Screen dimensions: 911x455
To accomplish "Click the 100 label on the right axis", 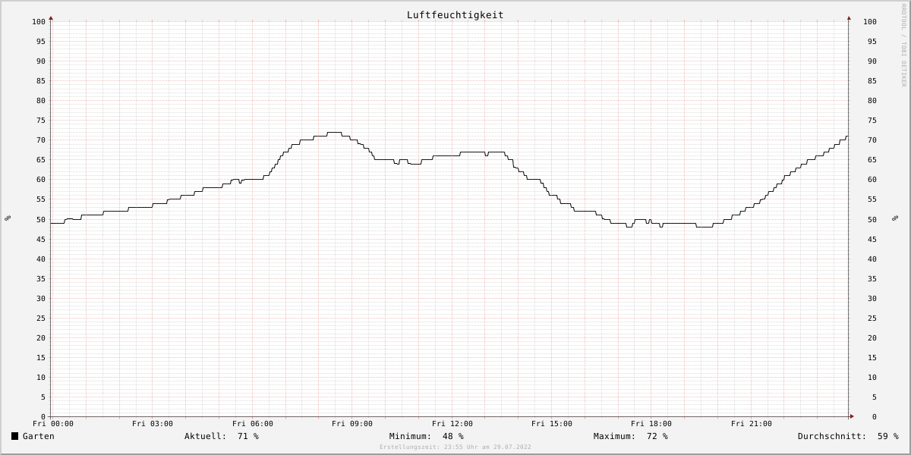I will click(870, 22).
